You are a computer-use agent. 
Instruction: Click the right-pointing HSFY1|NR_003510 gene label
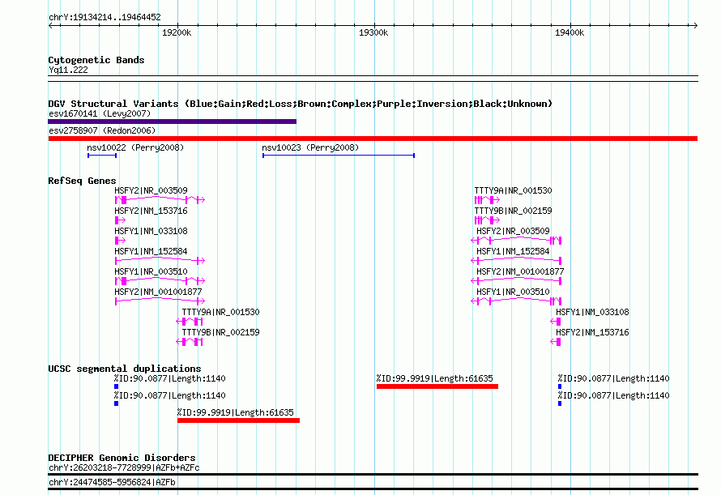point(151,271)
